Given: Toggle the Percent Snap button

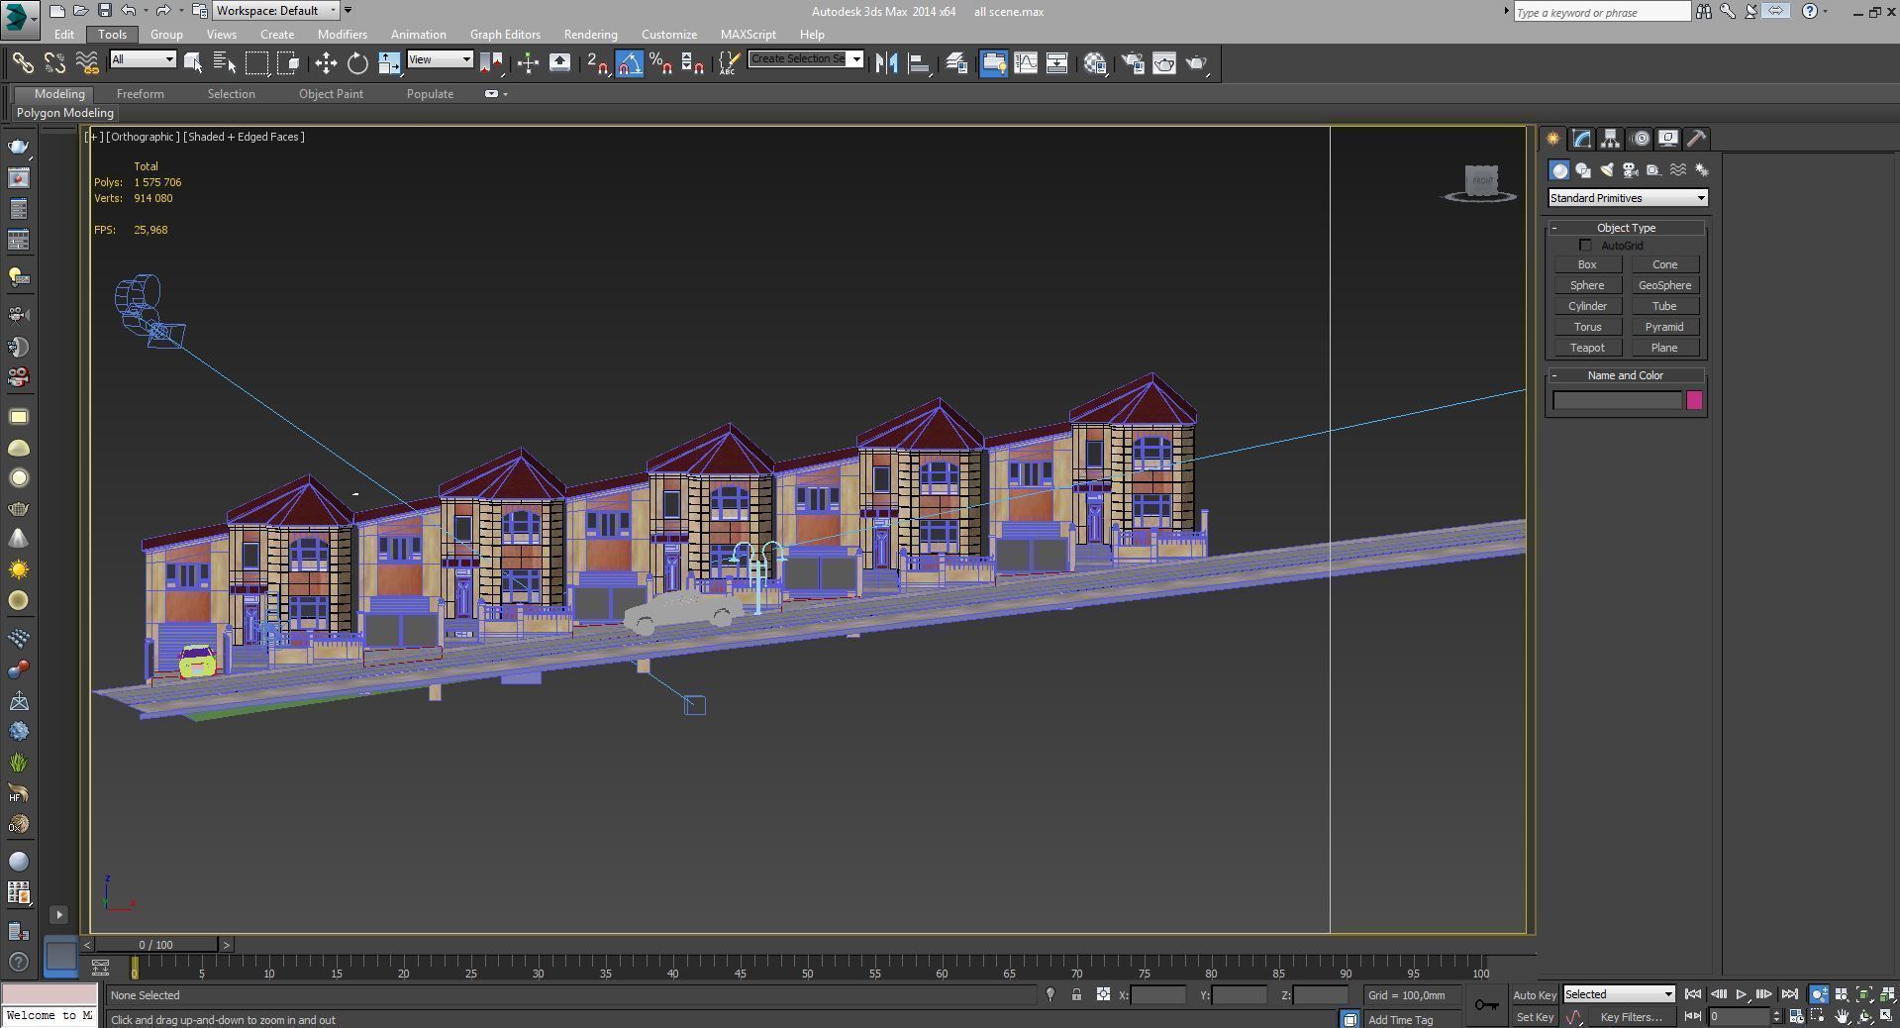Looking at the screenshot, I should coord(661,63).
